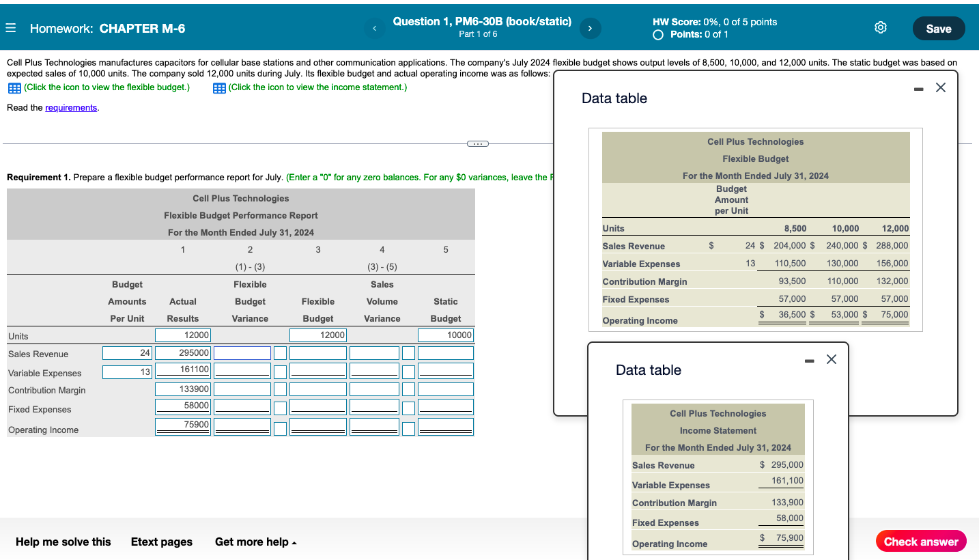This screenshot has width=979, height=560.
Task: Open the hamburger menu next to Homework
Action: 11,29
